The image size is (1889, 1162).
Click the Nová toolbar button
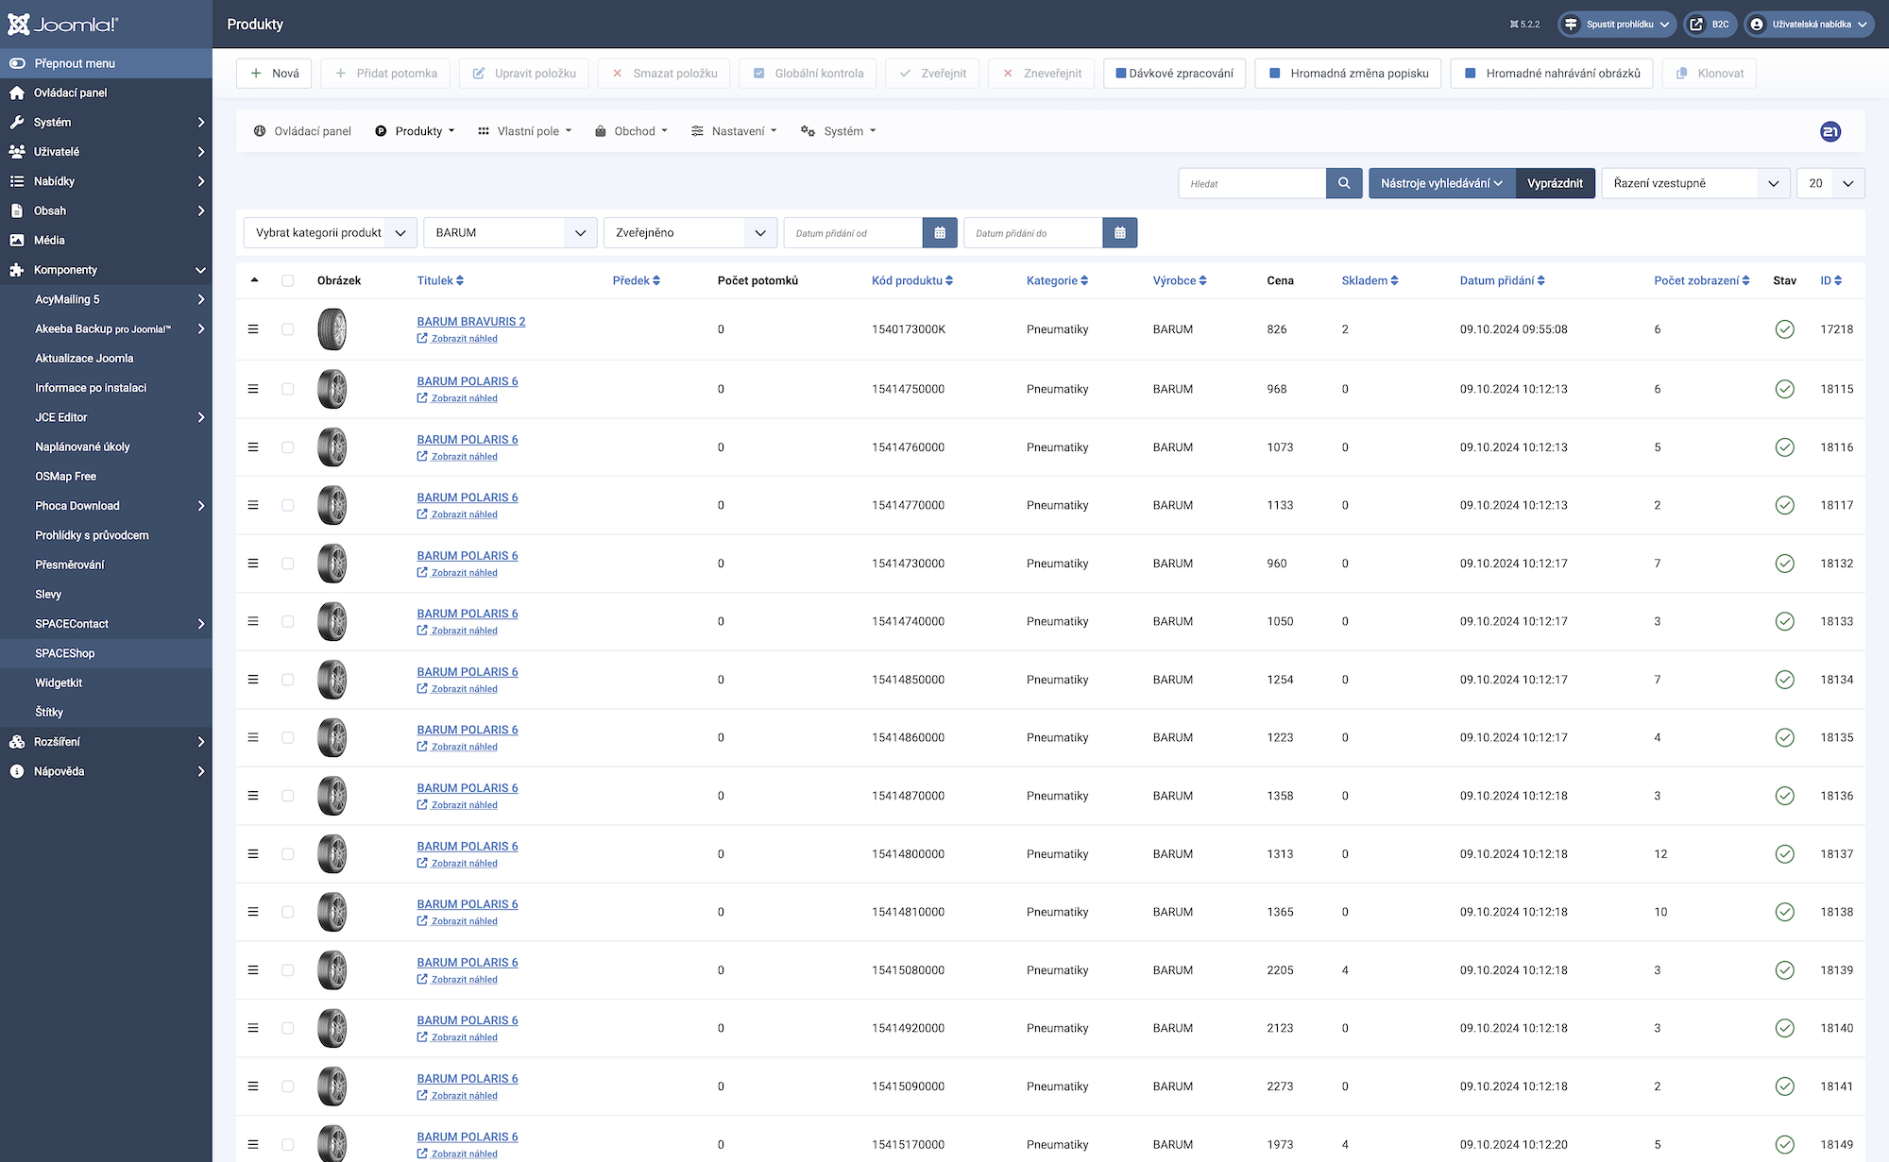click(x=274, y=73)
